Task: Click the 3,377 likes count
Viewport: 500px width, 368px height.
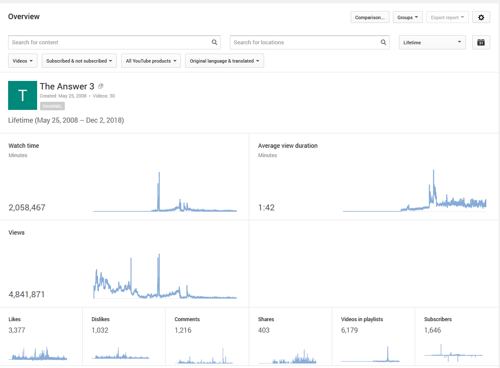Action: 17,330
